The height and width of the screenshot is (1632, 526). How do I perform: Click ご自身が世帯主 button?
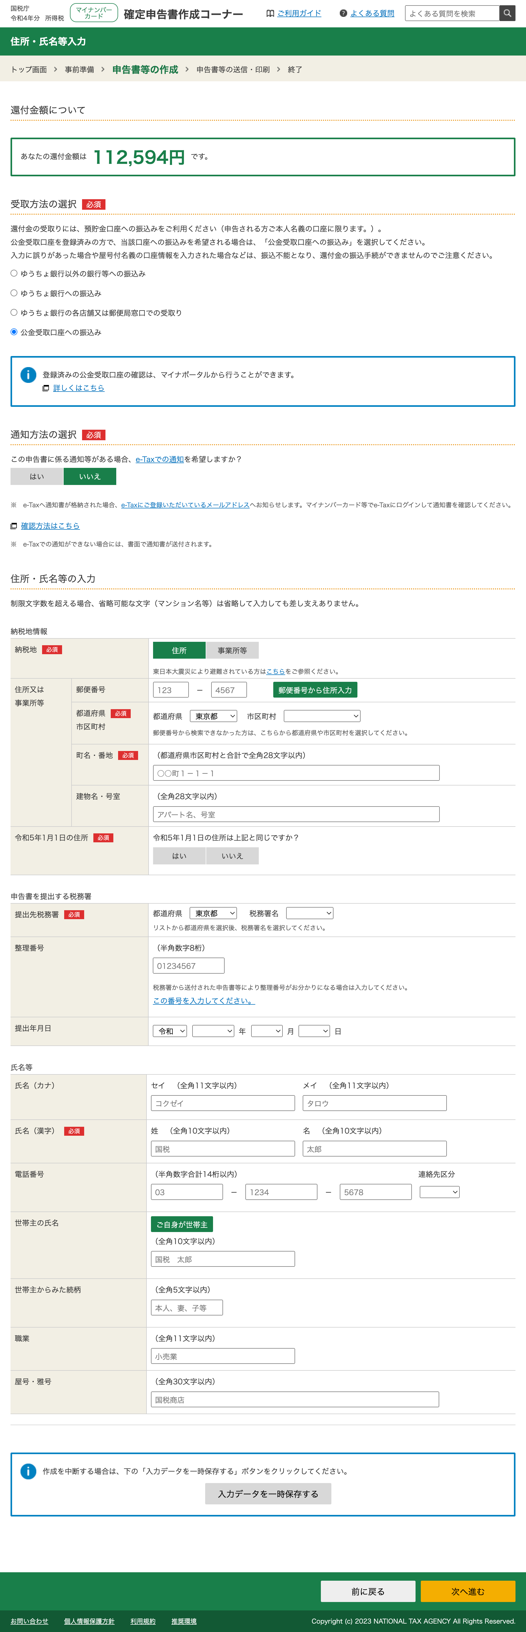(x=182, y=1225)
